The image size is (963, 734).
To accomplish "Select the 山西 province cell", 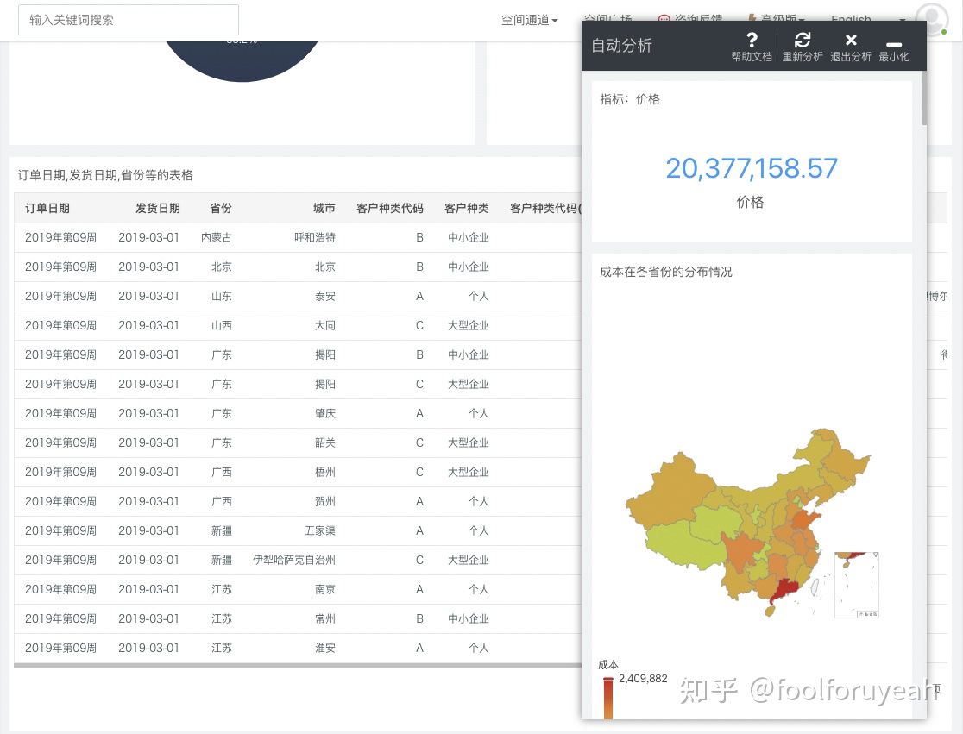I will click(221, 325).
